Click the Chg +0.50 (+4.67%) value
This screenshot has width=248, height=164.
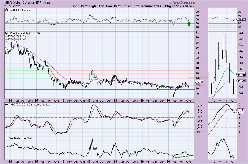pyautogui.click(x=178, y=6)
